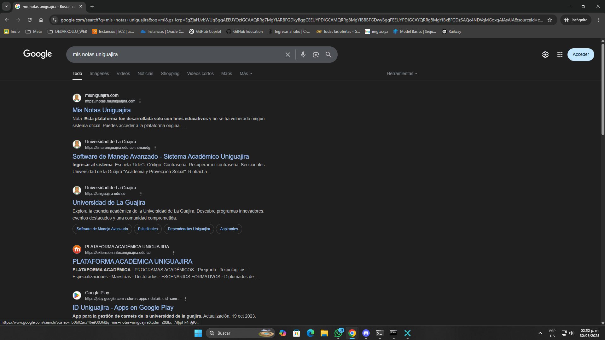
Task: Open a new browser tab
Action: coord(92,6)
